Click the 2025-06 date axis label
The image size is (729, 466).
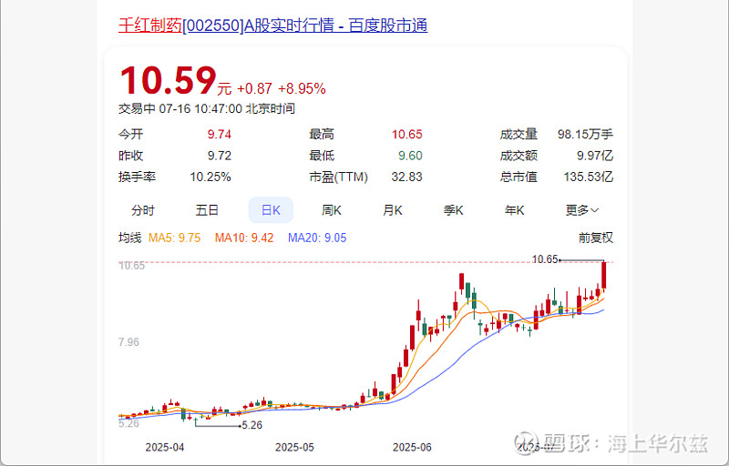click(412, 448)
